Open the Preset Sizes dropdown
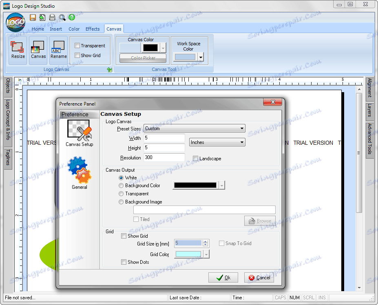 [195, 128]
